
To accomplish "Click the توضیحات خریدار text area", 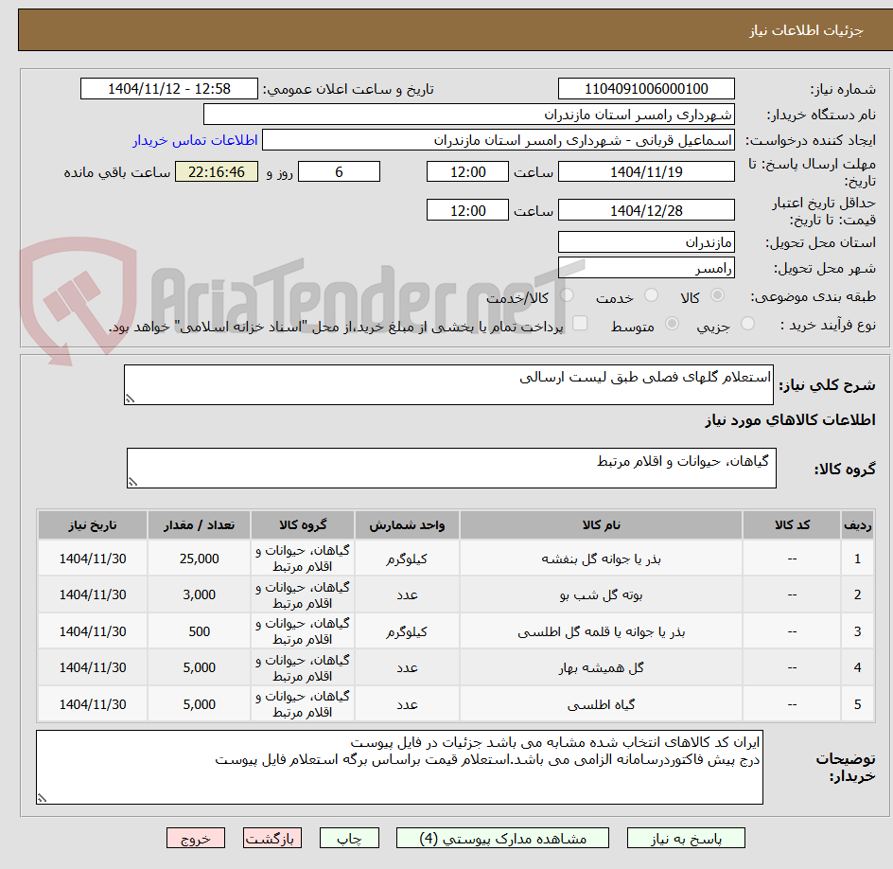I will coord(400,767).
